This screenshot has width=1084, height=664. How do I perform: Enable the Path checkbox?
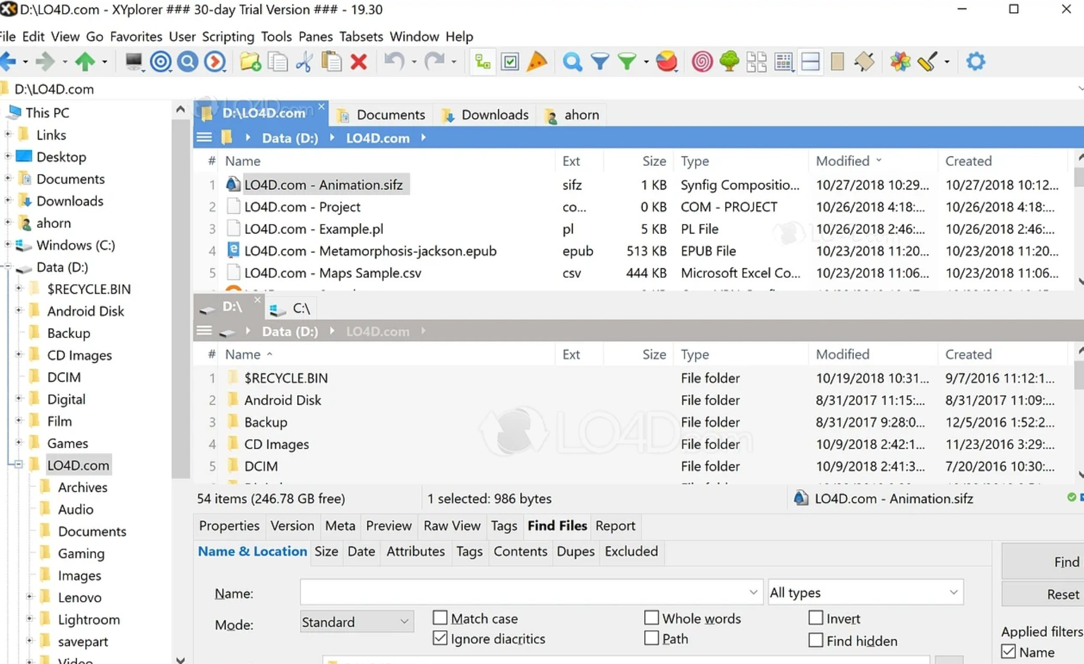coord(651,638)
